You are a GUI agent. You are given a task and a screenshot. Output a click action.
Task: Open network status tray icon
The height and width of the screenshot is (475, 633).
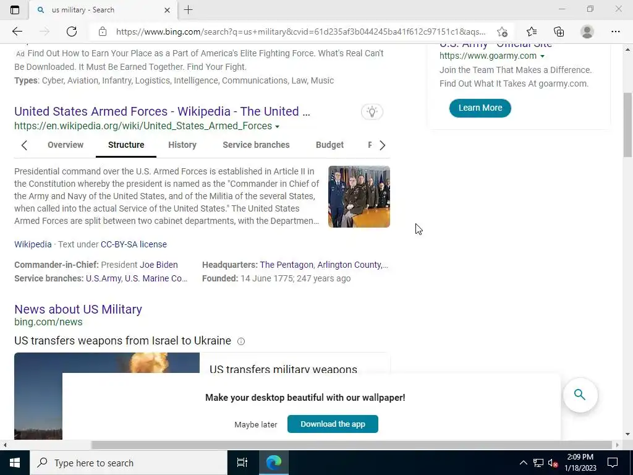pyautogui.click(x=538, y=463)
